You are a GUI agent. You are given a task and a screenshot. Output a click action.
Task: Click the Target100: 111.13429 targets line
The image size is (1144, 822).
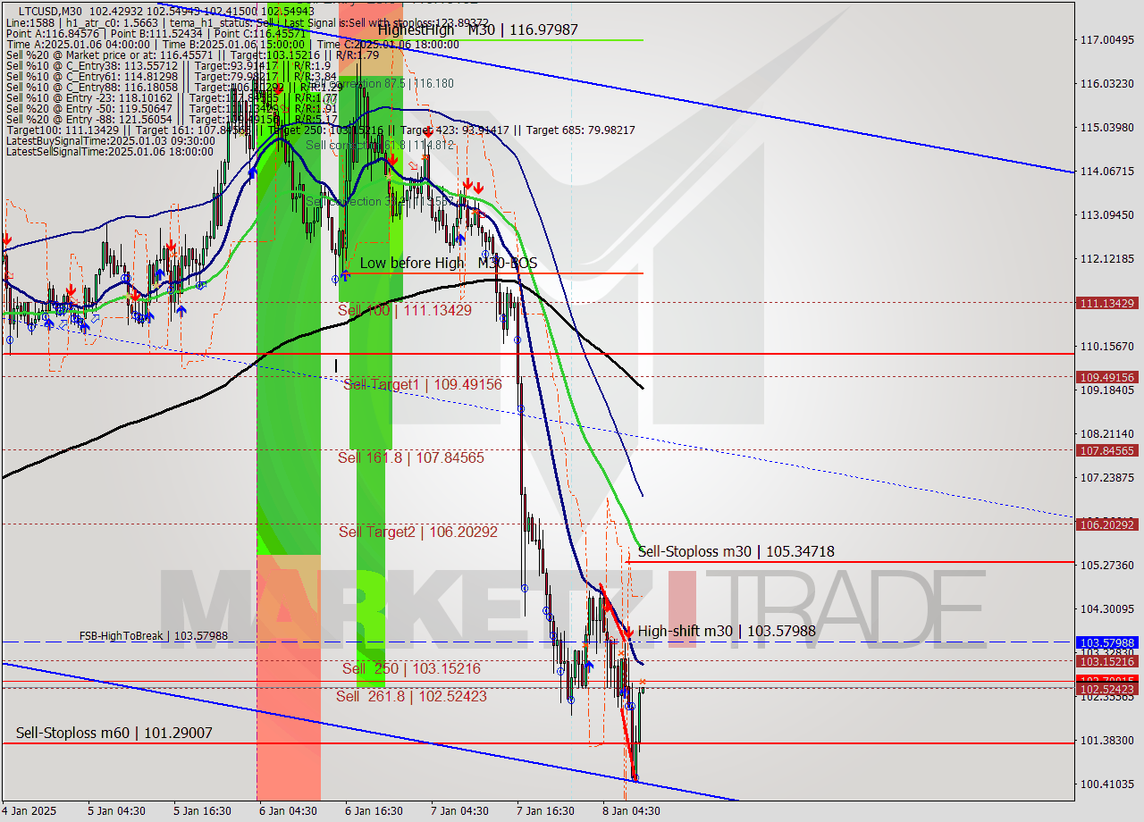click(x=320, y=130)
